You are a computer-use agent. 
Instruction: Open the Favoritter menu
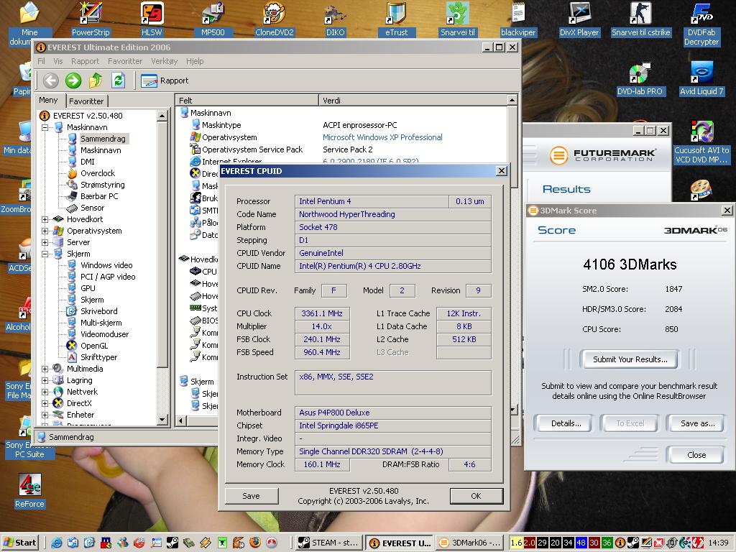pyautogui.click(x=125, y=61)
